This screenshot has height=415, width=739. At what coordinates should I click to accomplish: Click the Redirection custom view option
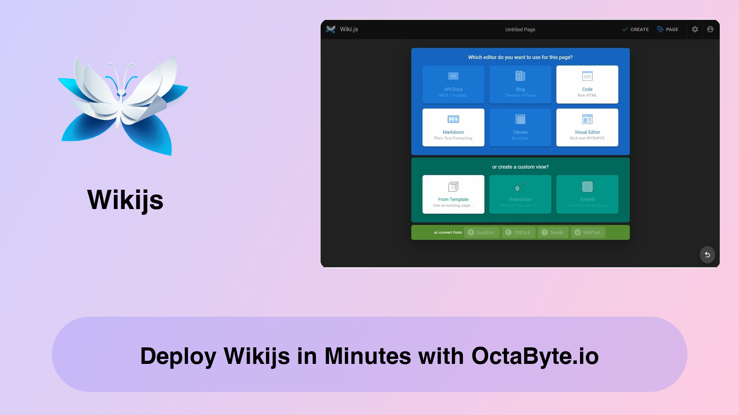[x=520, y=194]
